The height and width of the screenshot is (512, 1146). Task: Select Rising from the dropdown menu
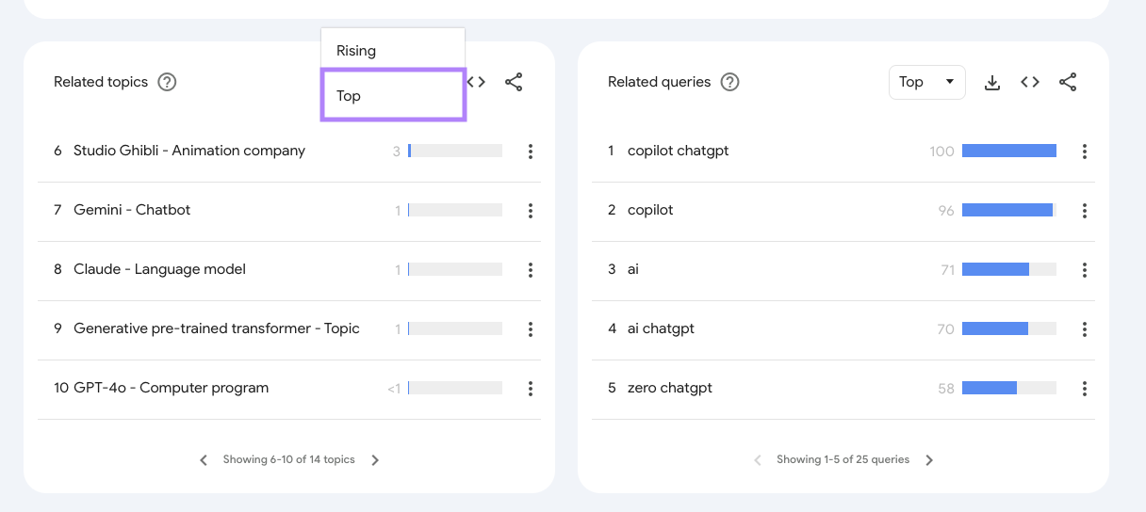pos(356,51)
